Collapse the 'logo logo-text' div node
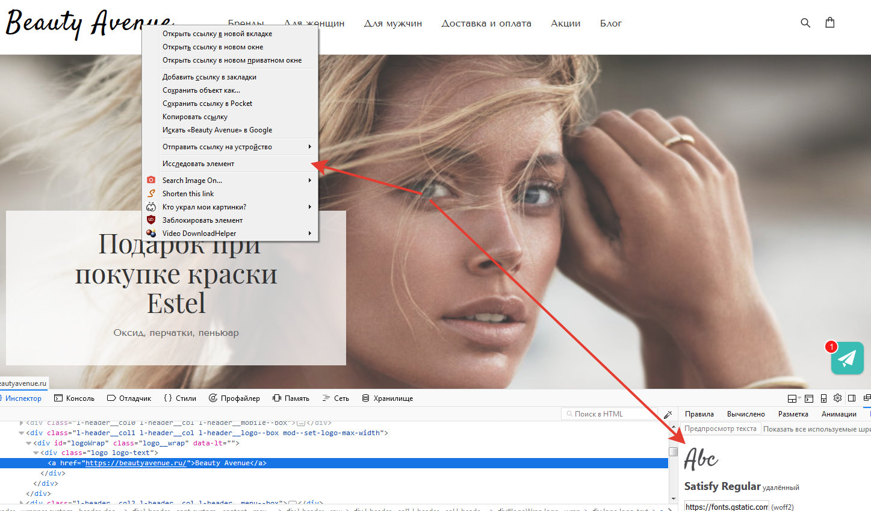Viewport: 871px width, 511px height. pos(36,453)
